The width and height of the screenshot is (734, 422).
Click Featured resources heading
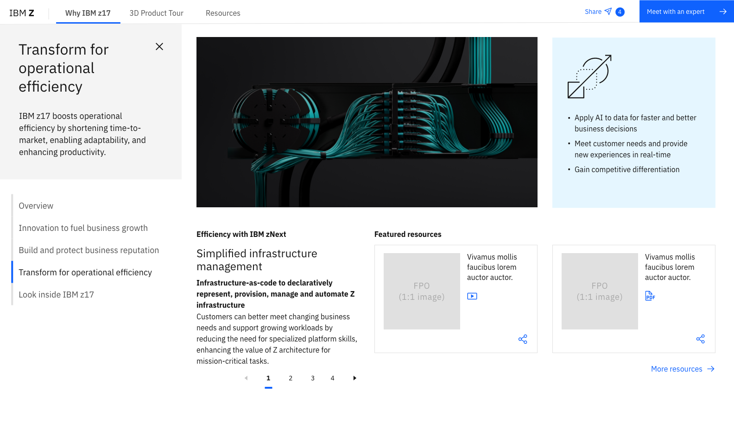tap(408, 234)
